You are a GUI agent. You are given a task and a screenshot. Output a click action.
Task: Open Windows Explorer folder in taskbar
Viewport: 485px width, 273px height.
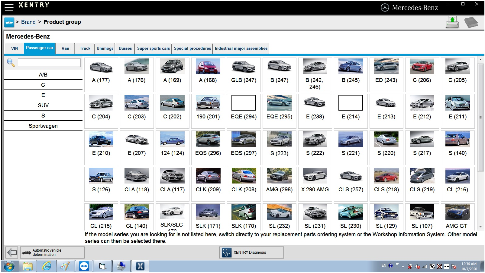pyautogui.click(x=28, y=266)
